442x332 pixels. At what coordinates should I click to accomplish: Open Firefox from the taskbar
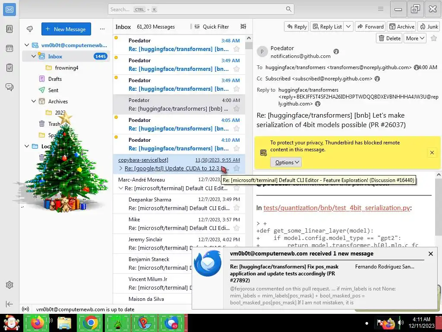click(37, 323)
